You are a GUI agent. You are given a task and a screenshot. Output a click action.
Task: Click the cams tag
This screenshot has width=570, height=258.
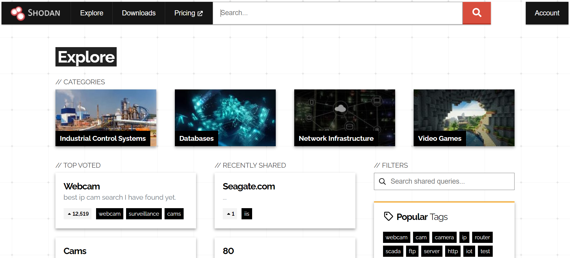tap(174, 214)
